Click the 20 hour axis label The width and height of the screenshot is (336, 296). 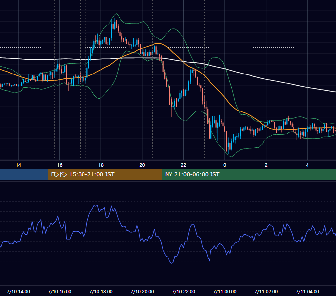142,165
